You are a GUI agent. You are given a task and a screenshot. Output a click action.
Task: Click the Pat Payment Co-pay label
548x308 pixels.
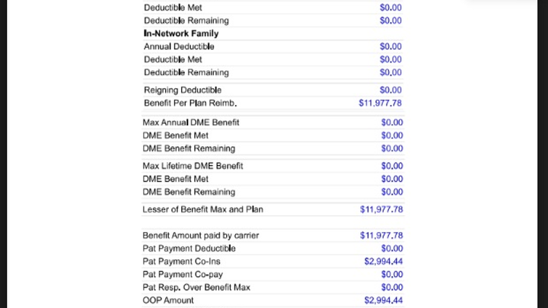183,275
